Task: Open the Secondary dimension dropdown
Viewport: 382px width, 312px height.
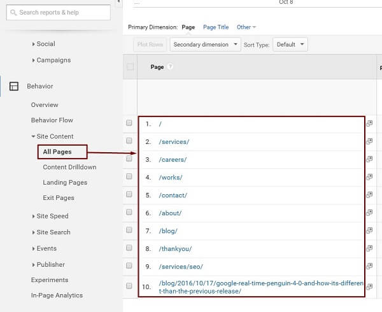Action: (x=206, y=45)
